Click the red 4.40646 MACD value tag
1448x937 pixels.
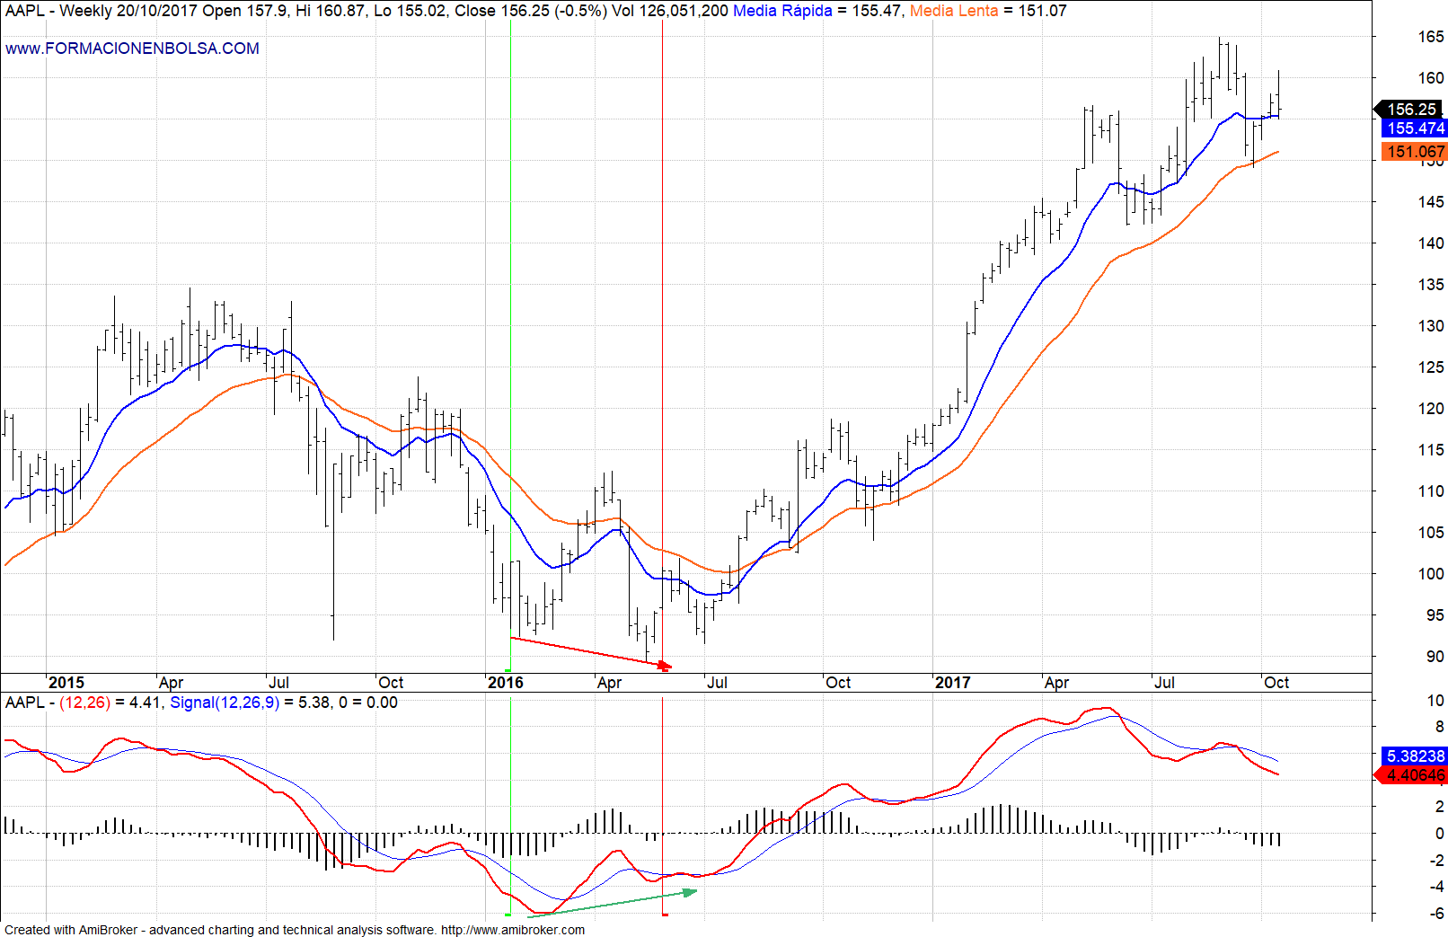click(x=1415, y=775)
